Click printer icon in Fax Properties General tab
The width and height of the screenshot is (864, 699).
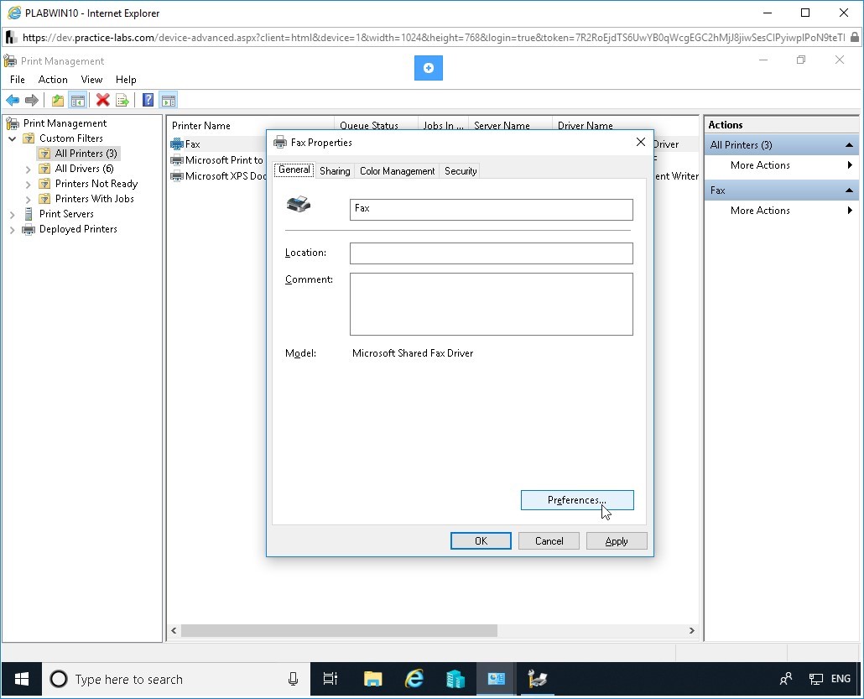point(299,205)
